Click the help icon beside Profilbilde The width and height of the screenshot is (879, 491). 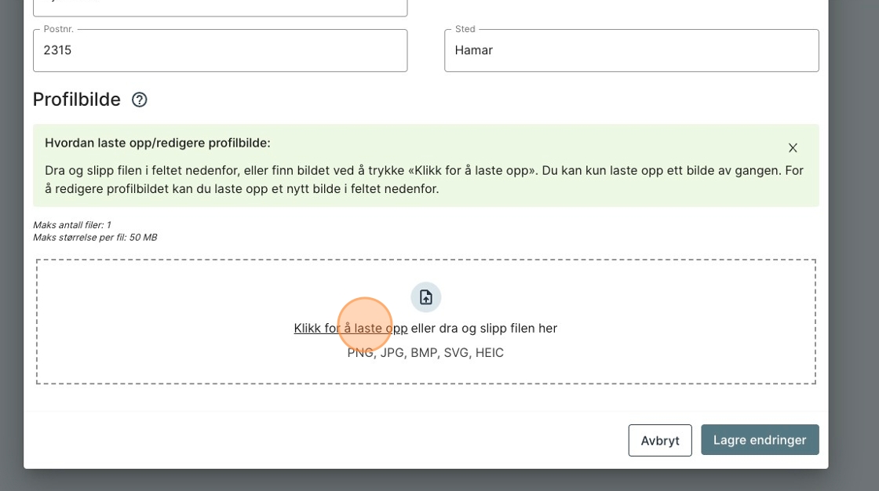[x=140, y=100]
